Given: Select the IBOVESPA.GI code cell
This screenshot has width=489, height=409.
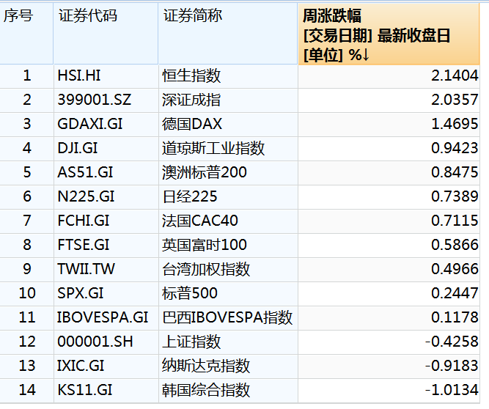Looking at the screenshot, I should 103,317.
